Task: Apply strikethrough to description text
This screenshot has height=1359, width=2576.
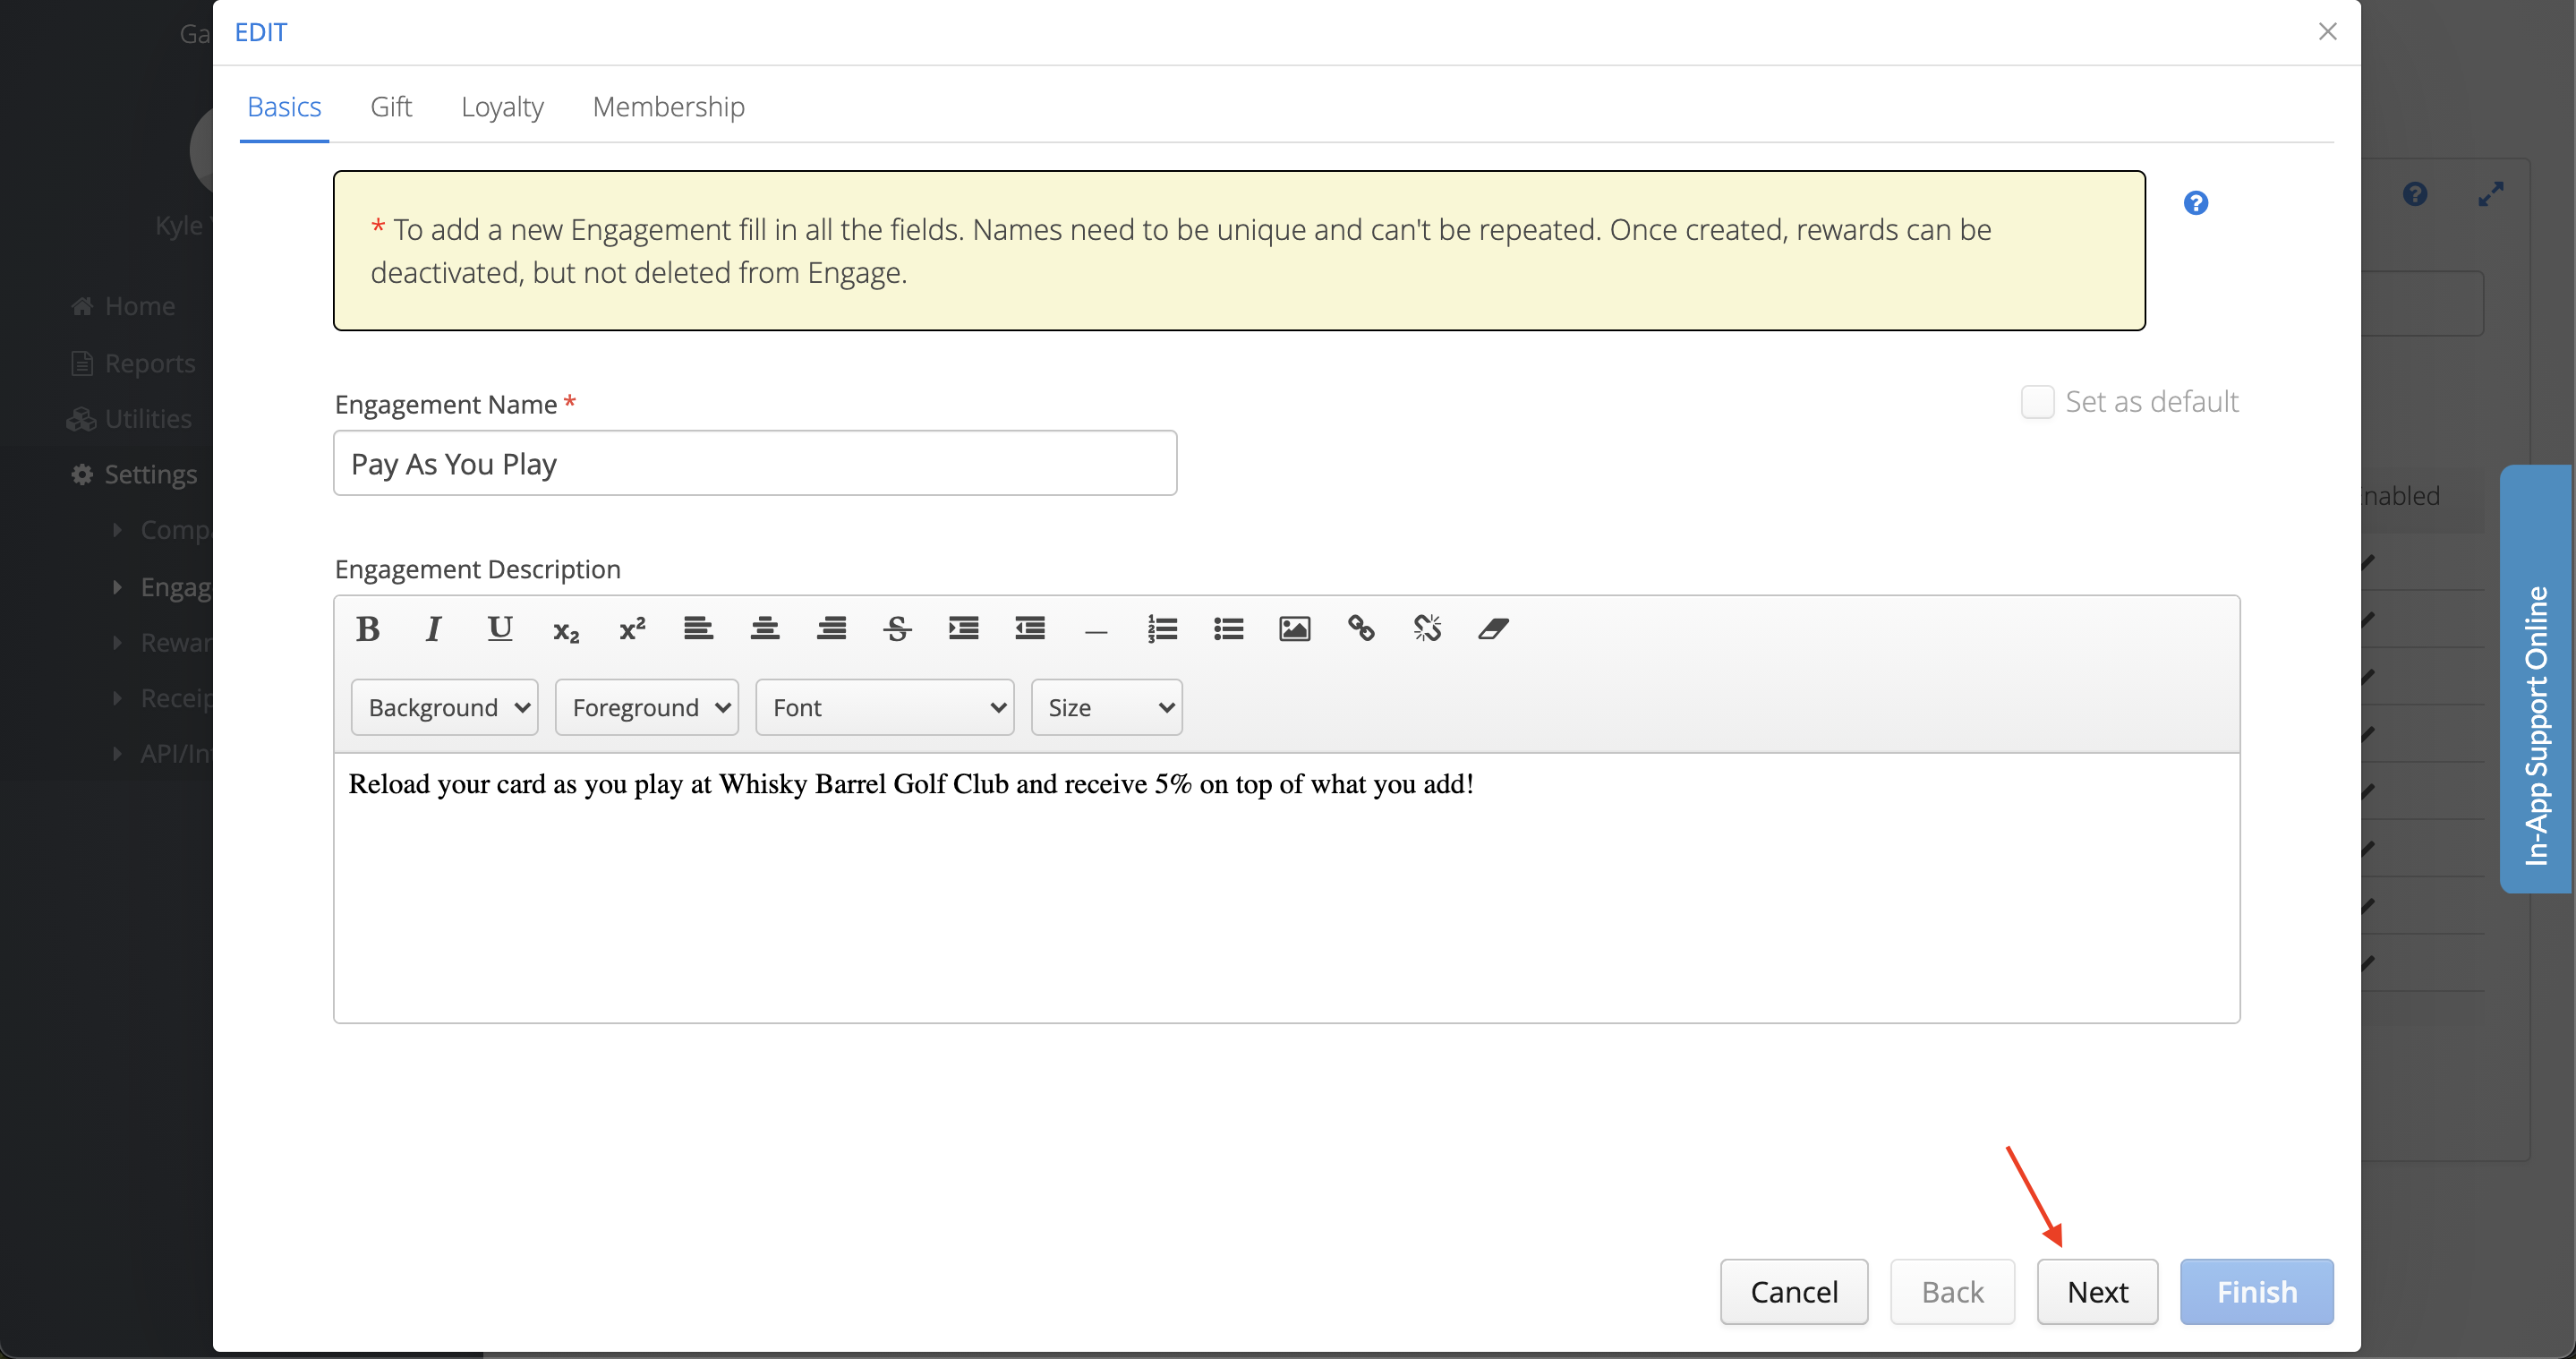Action: tap(897, 629)
